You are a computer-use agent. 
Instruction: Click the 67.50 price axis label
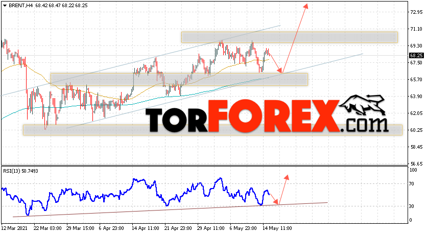click(x=417, y=62)
